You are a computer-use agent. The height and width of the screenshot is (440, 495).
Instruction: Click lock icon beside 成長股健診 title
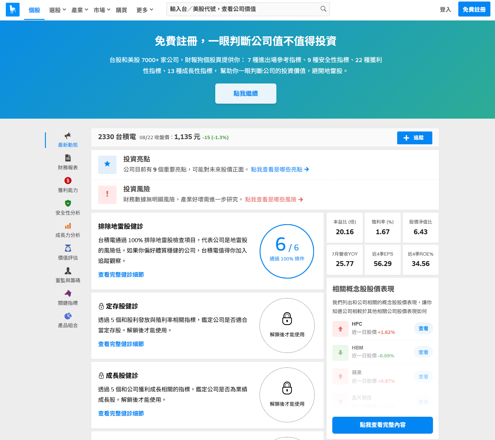101,375
